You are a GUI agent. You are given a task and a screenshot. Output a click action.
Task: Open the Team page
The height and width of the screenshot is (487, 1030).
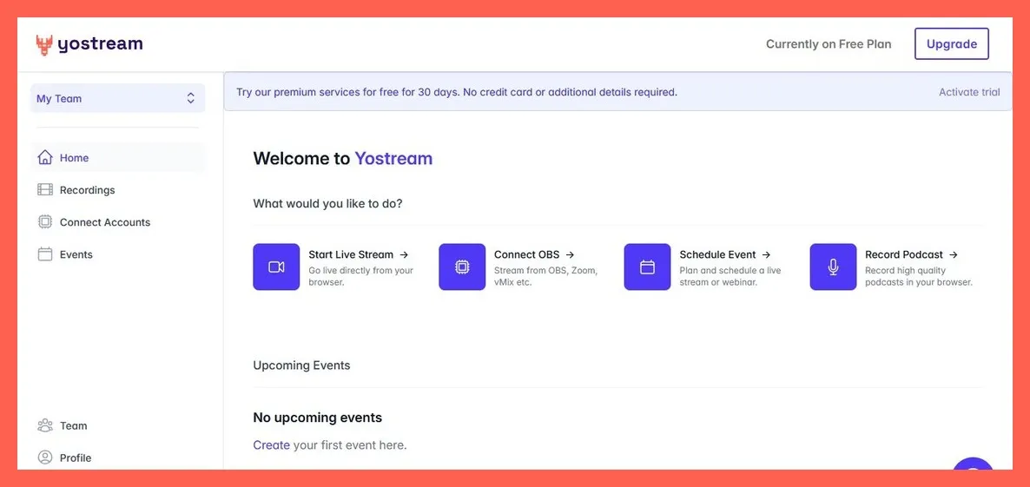pyautogui.click(x=117, y=425)
